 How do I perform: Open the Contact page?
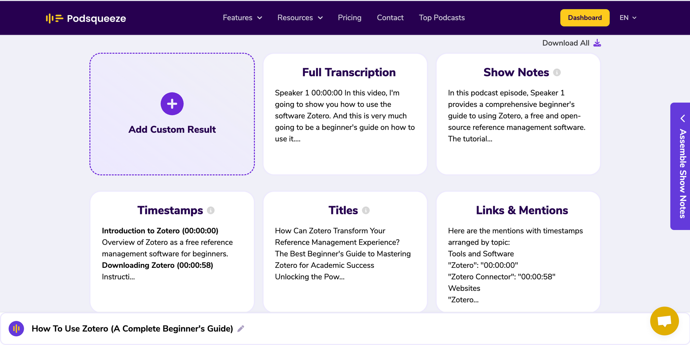pos(390,18)
